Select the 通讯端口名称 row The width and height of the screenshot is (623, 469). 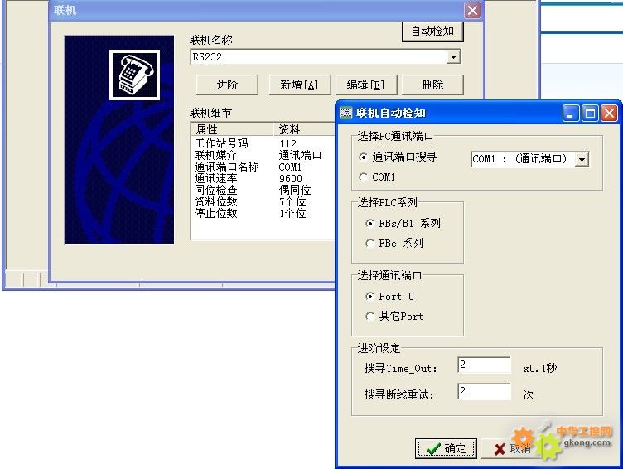tap(263, 167)
